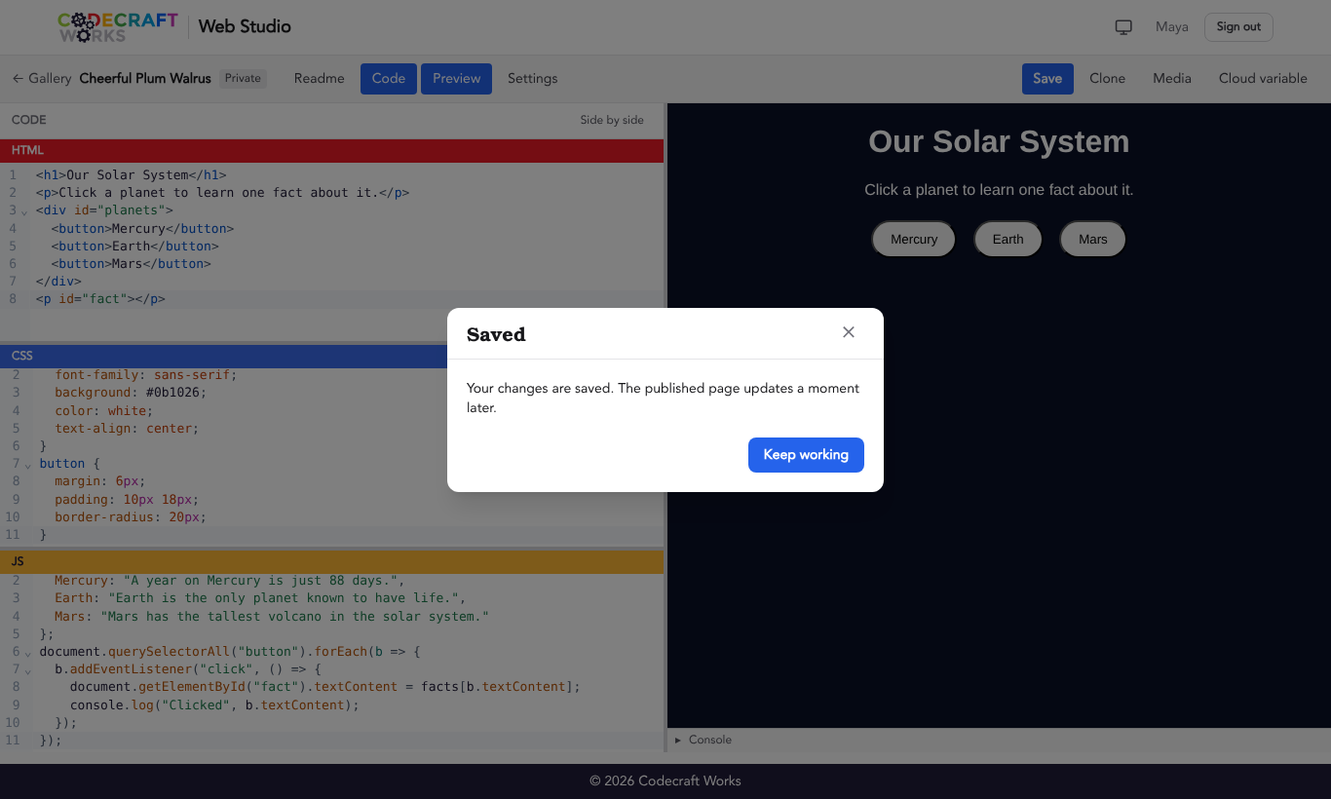
Task: Click the monitor display icon in header
Action: [1123, 27]
